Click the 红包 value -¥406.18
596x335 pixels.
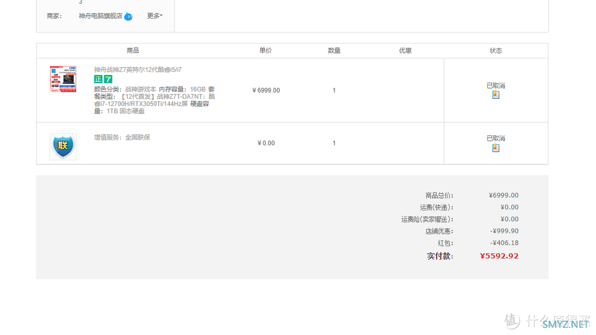coord(504,243)
